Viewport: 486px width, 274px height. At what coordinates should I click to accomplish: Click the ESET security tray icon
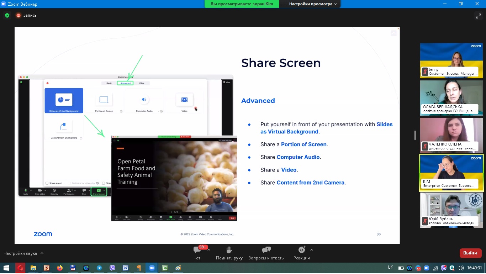click(452, 268)
